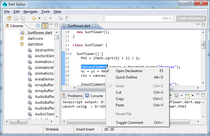Close the Sunflower.dart editor tab

pyautogui.click(x=94, y=26)
